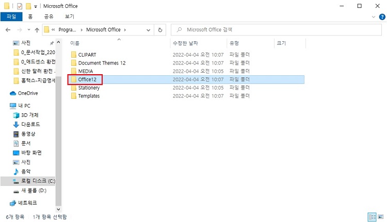Viewport: 387px width, 222px height.
Task: Open the 공유 ribbon tab
Action: (49, 16)
